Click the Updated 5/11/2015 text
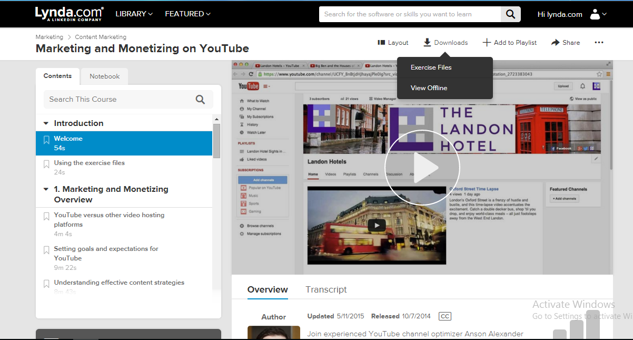633x340 pixels. 335,316
